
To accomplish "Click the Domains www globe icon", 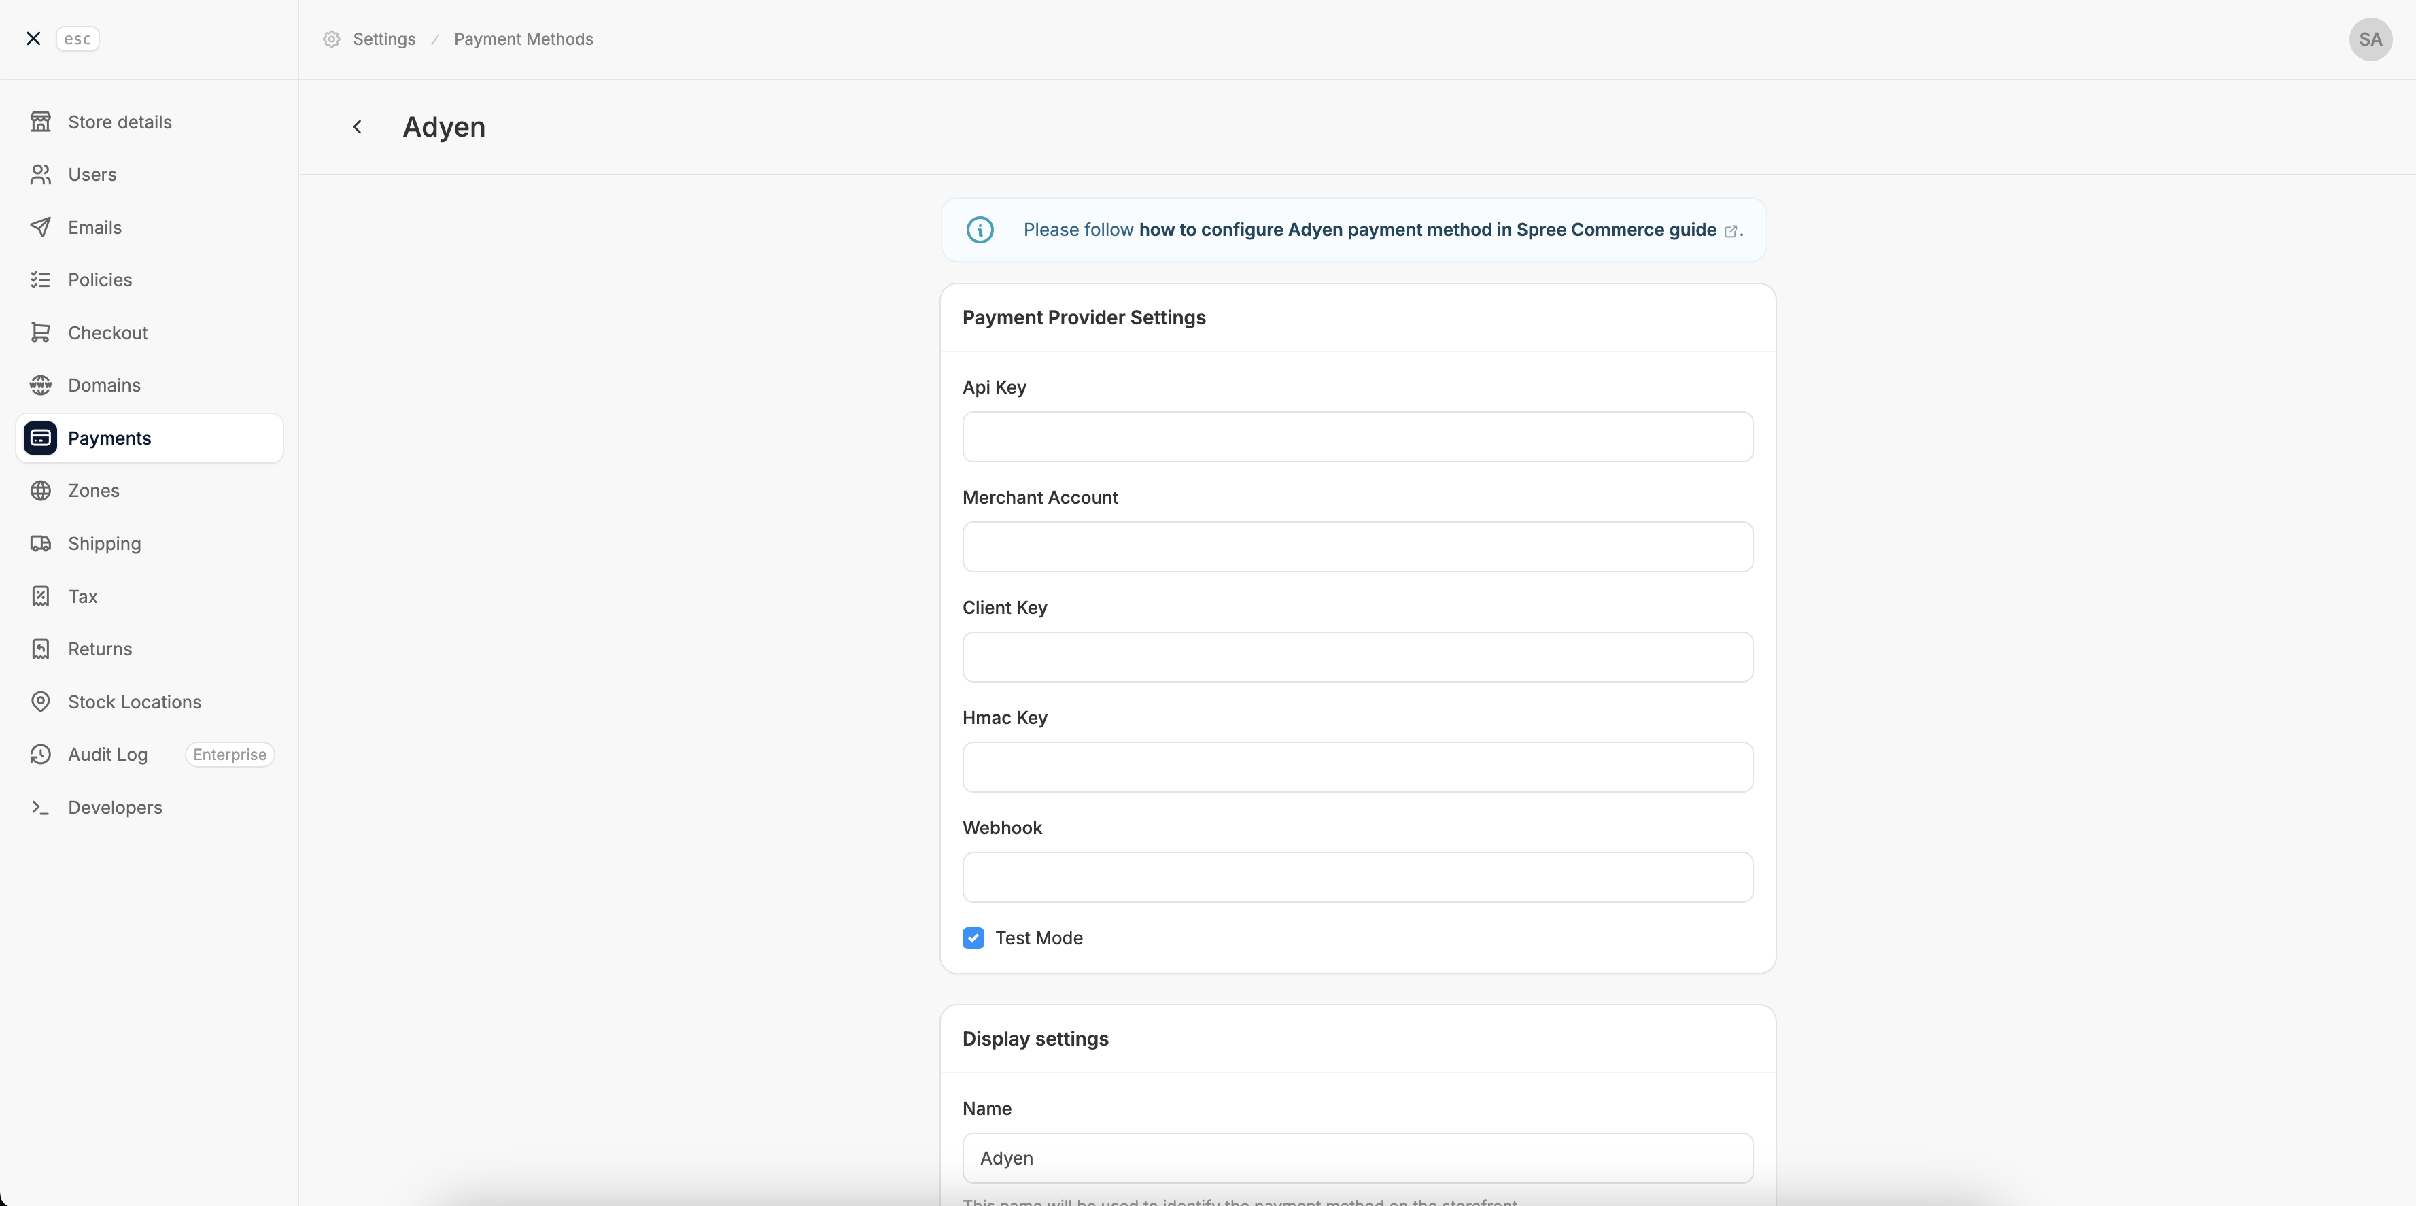I will [40, 385].
